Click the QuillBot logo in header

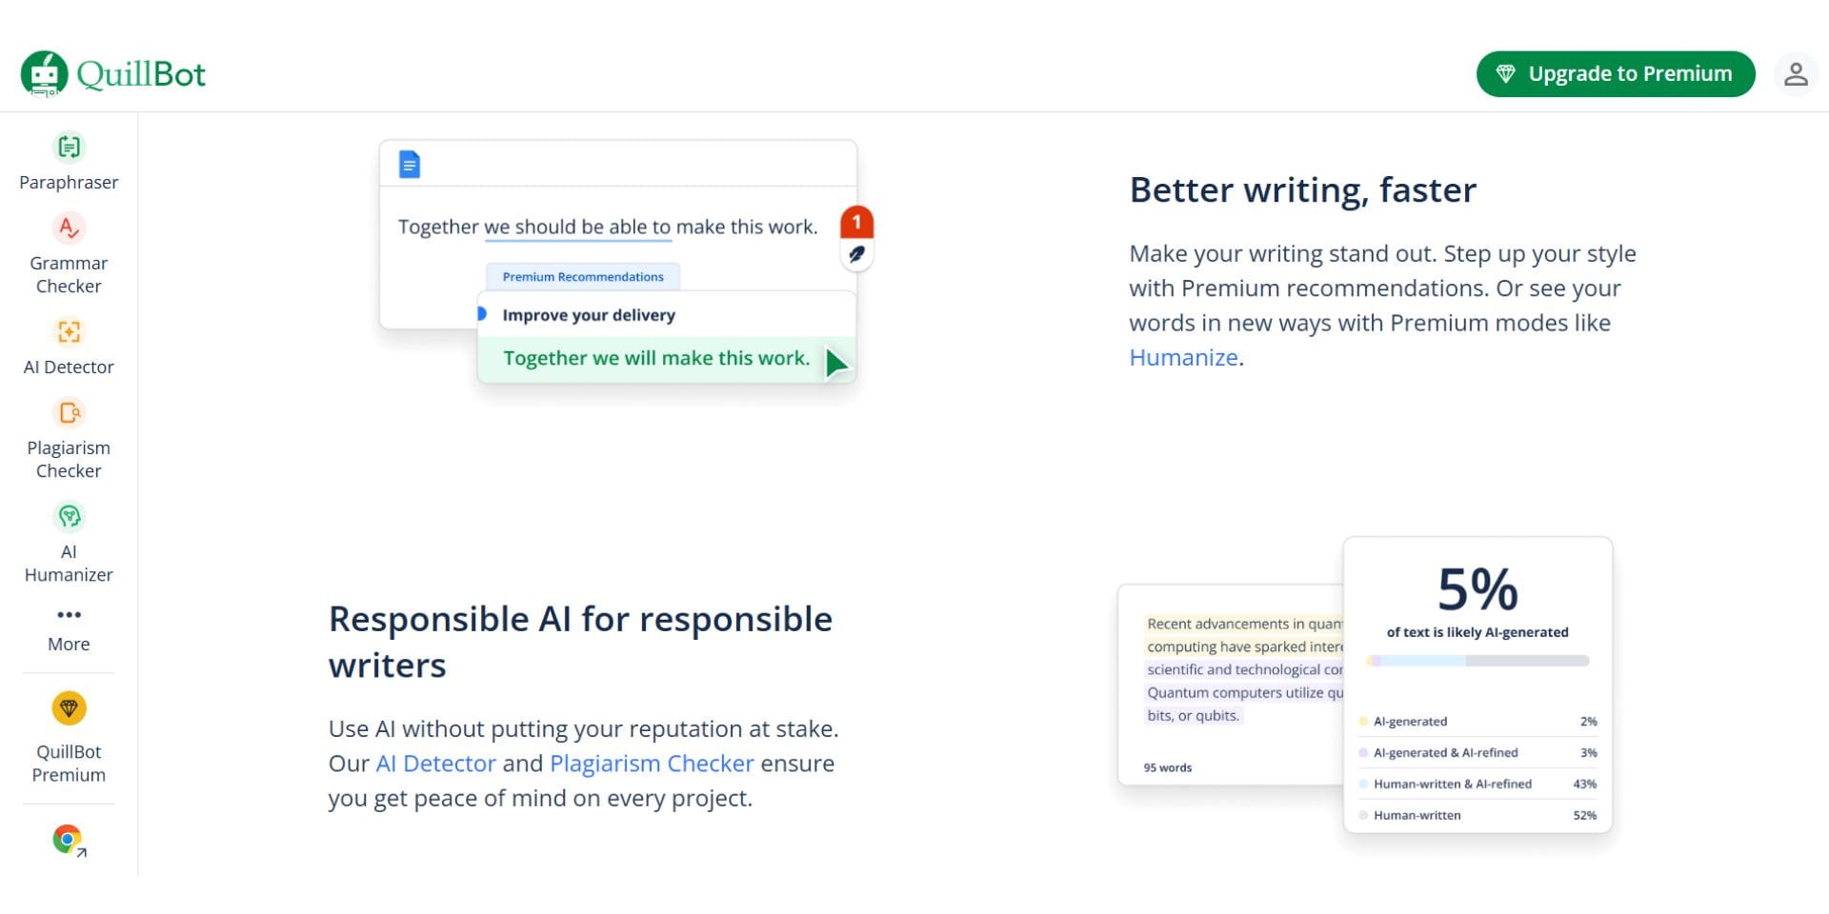coord(113,74)
